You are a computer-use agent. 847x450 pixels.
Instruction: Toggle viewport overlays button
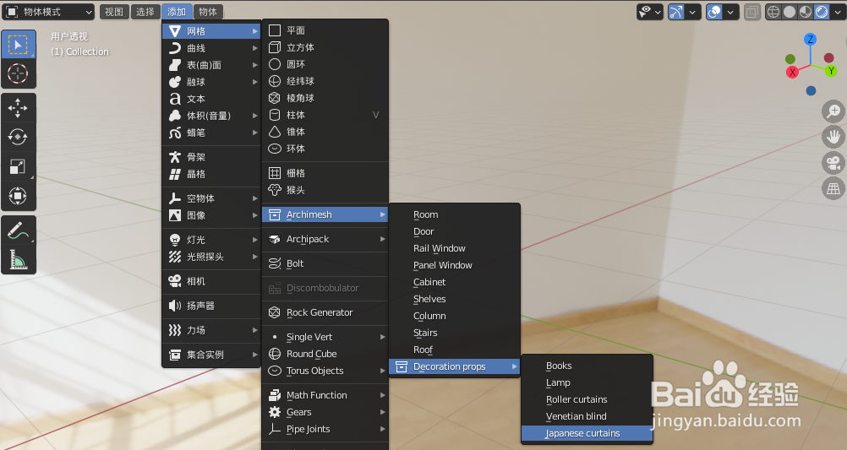point(714,12)
